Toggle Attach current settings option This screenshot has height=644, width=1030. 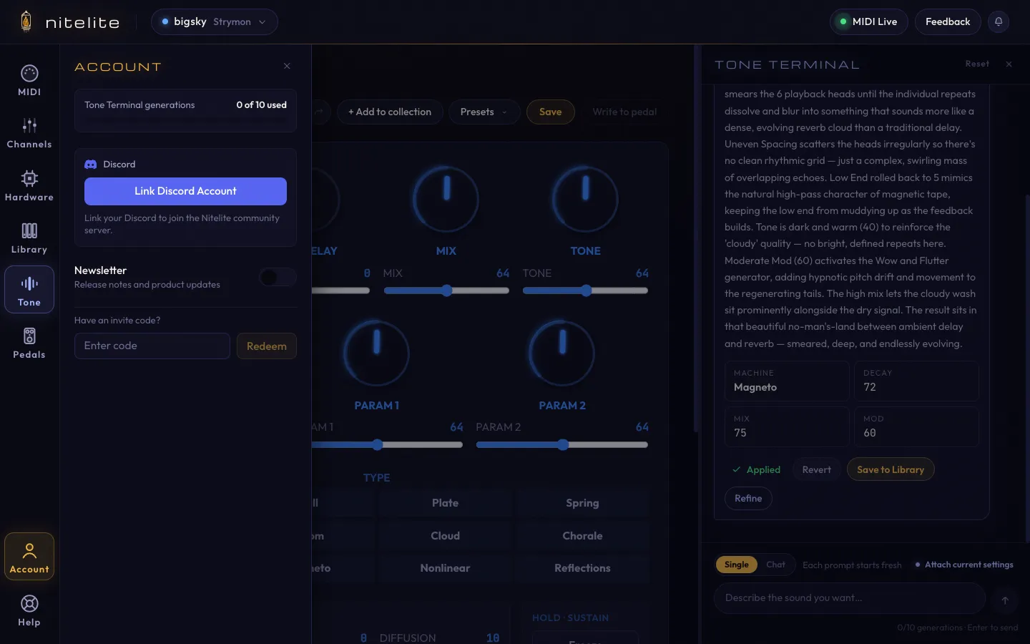tap(964, 565)
